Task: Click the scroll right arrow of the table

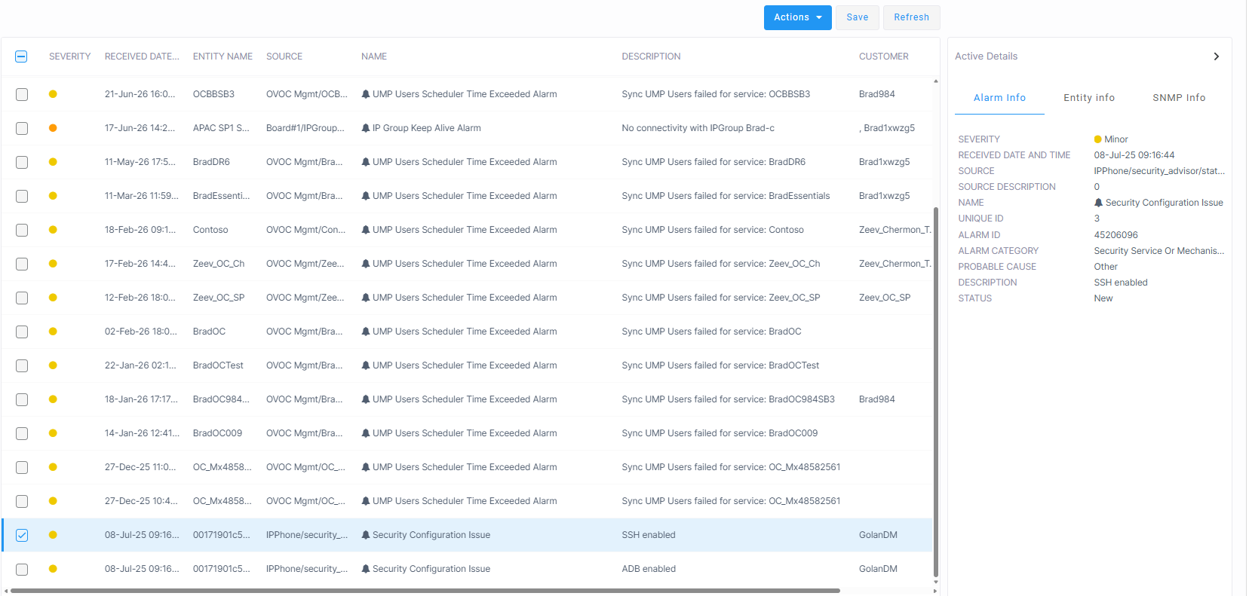Action: [x=936, y=591]
